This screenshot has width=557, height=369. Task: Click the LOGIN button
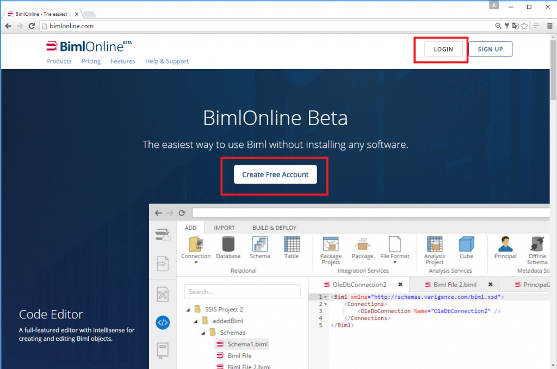pyautogui.click(x=443, y=49)
